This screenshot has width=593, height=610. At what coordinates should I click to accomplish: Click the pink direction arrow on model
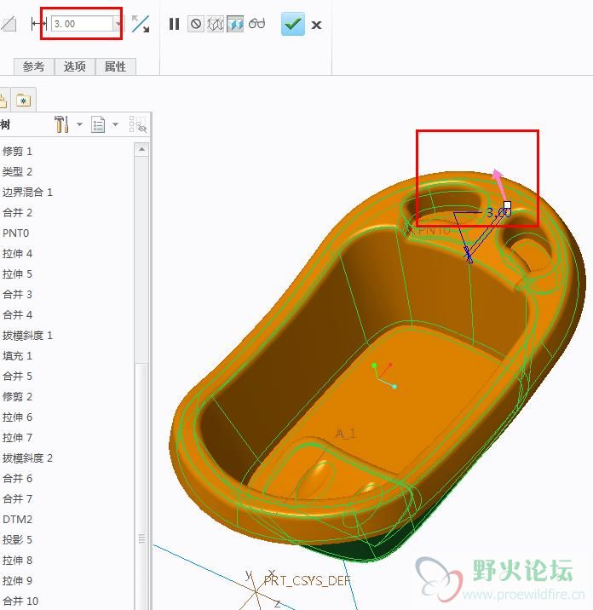[x=500, y=184]
